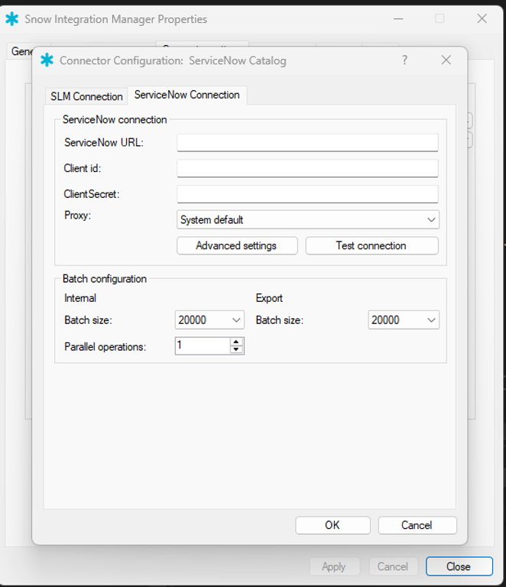
Task: Open the Proxy dropdown
Action: pyautogui.click(x=307, y=220)
